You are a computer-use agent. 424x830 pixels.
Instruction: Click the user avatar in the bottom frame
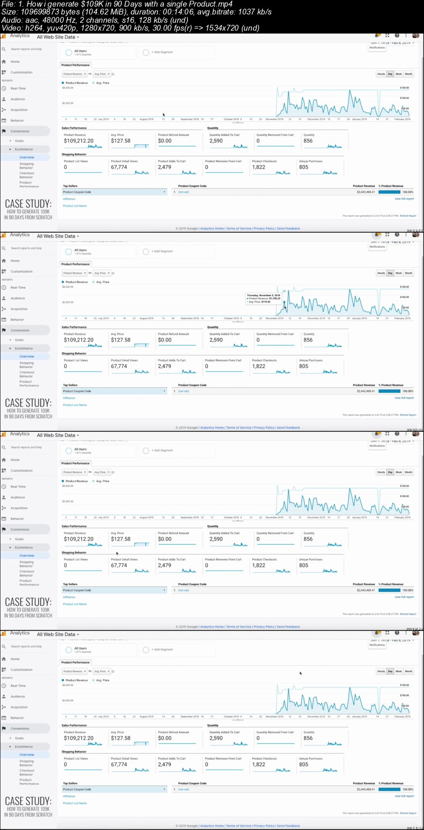[x=416, y=633]
